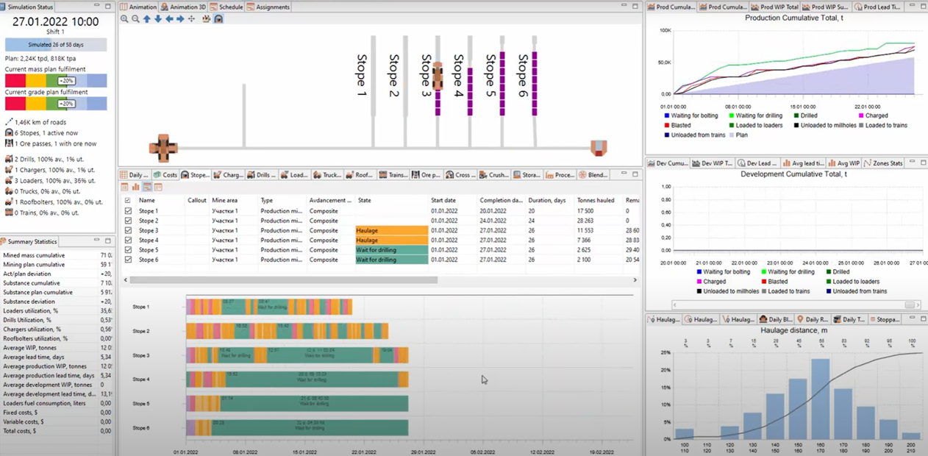Open the Costs tab
Image resolution: width=928 pixels, height=456 pixels.
pyautogui.click(x=165, y=175)
